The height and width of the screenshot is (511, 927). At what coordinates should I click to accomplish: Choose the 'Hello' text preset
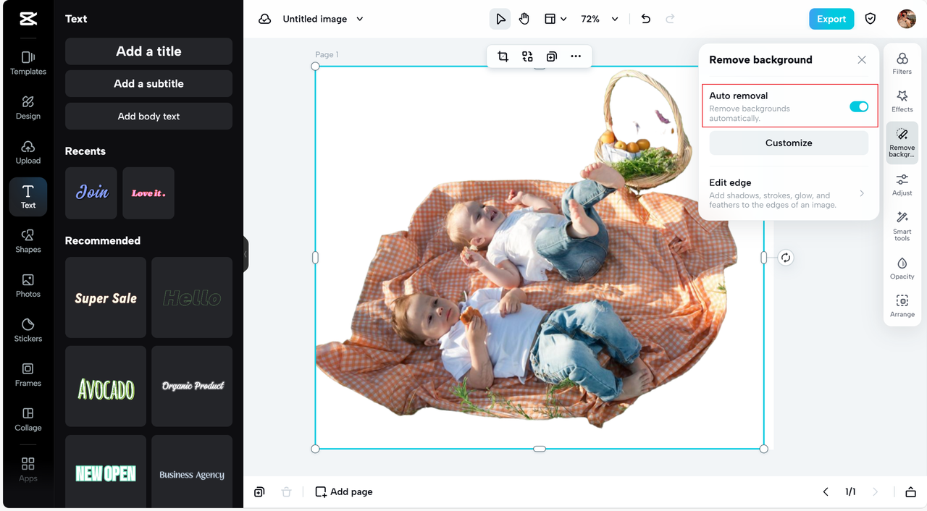click(192, 297)
